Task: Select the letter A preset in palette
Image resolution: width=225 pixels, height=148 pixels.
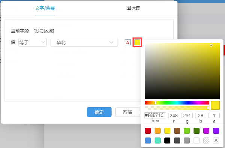Action: [x=216, y=141]
